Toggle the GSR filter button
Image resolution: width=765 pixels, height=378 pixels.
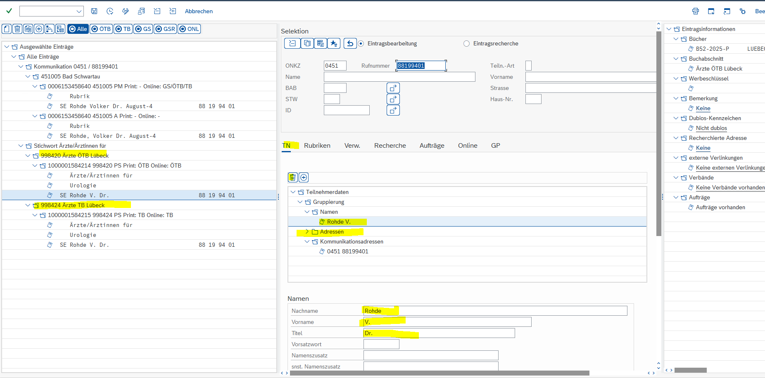click(165, 29)
